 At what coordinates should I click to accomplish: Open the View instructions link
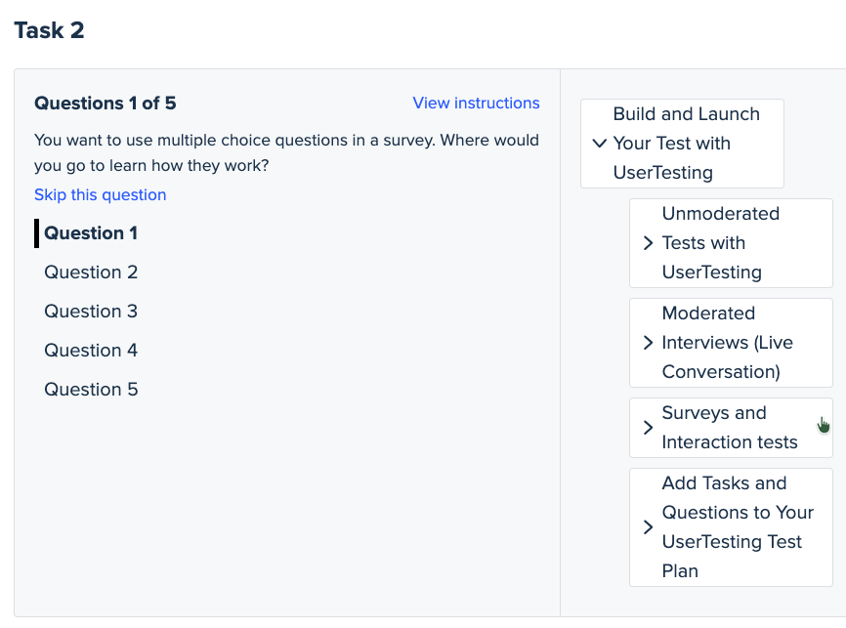[476, 103]
